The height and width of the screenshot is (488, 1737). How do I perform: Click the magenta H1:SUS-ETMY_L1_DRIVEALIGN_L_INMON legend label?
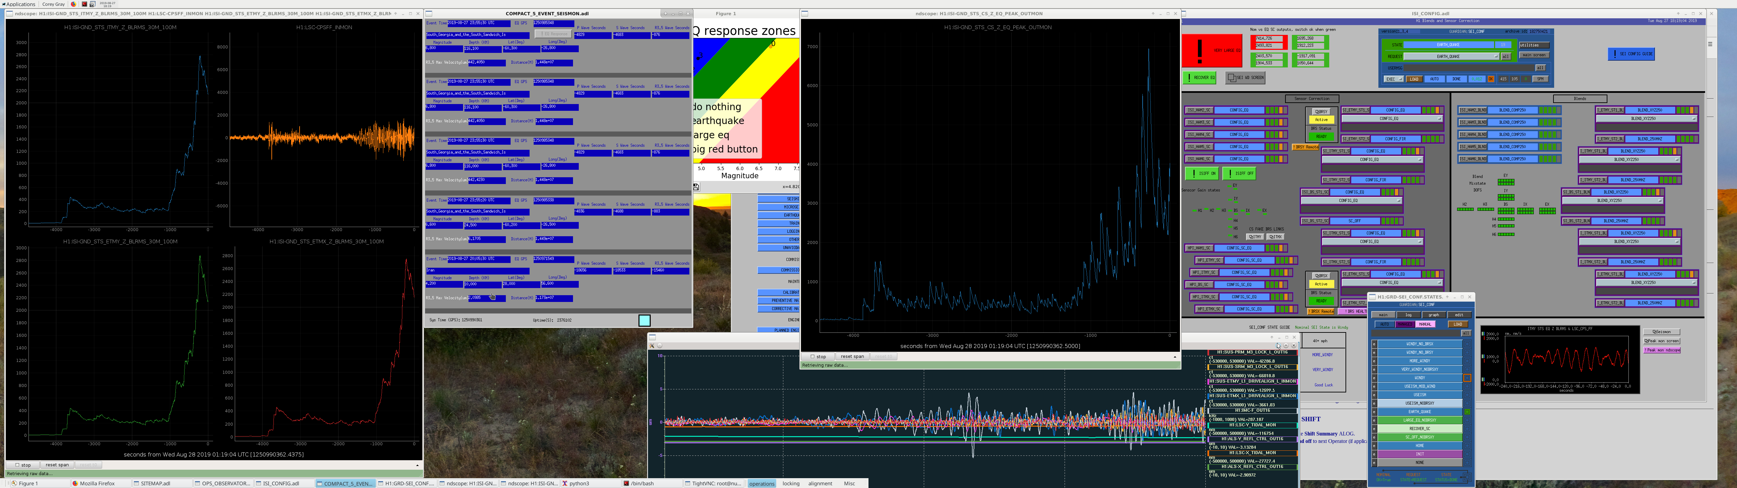(x=1253, y=382)
